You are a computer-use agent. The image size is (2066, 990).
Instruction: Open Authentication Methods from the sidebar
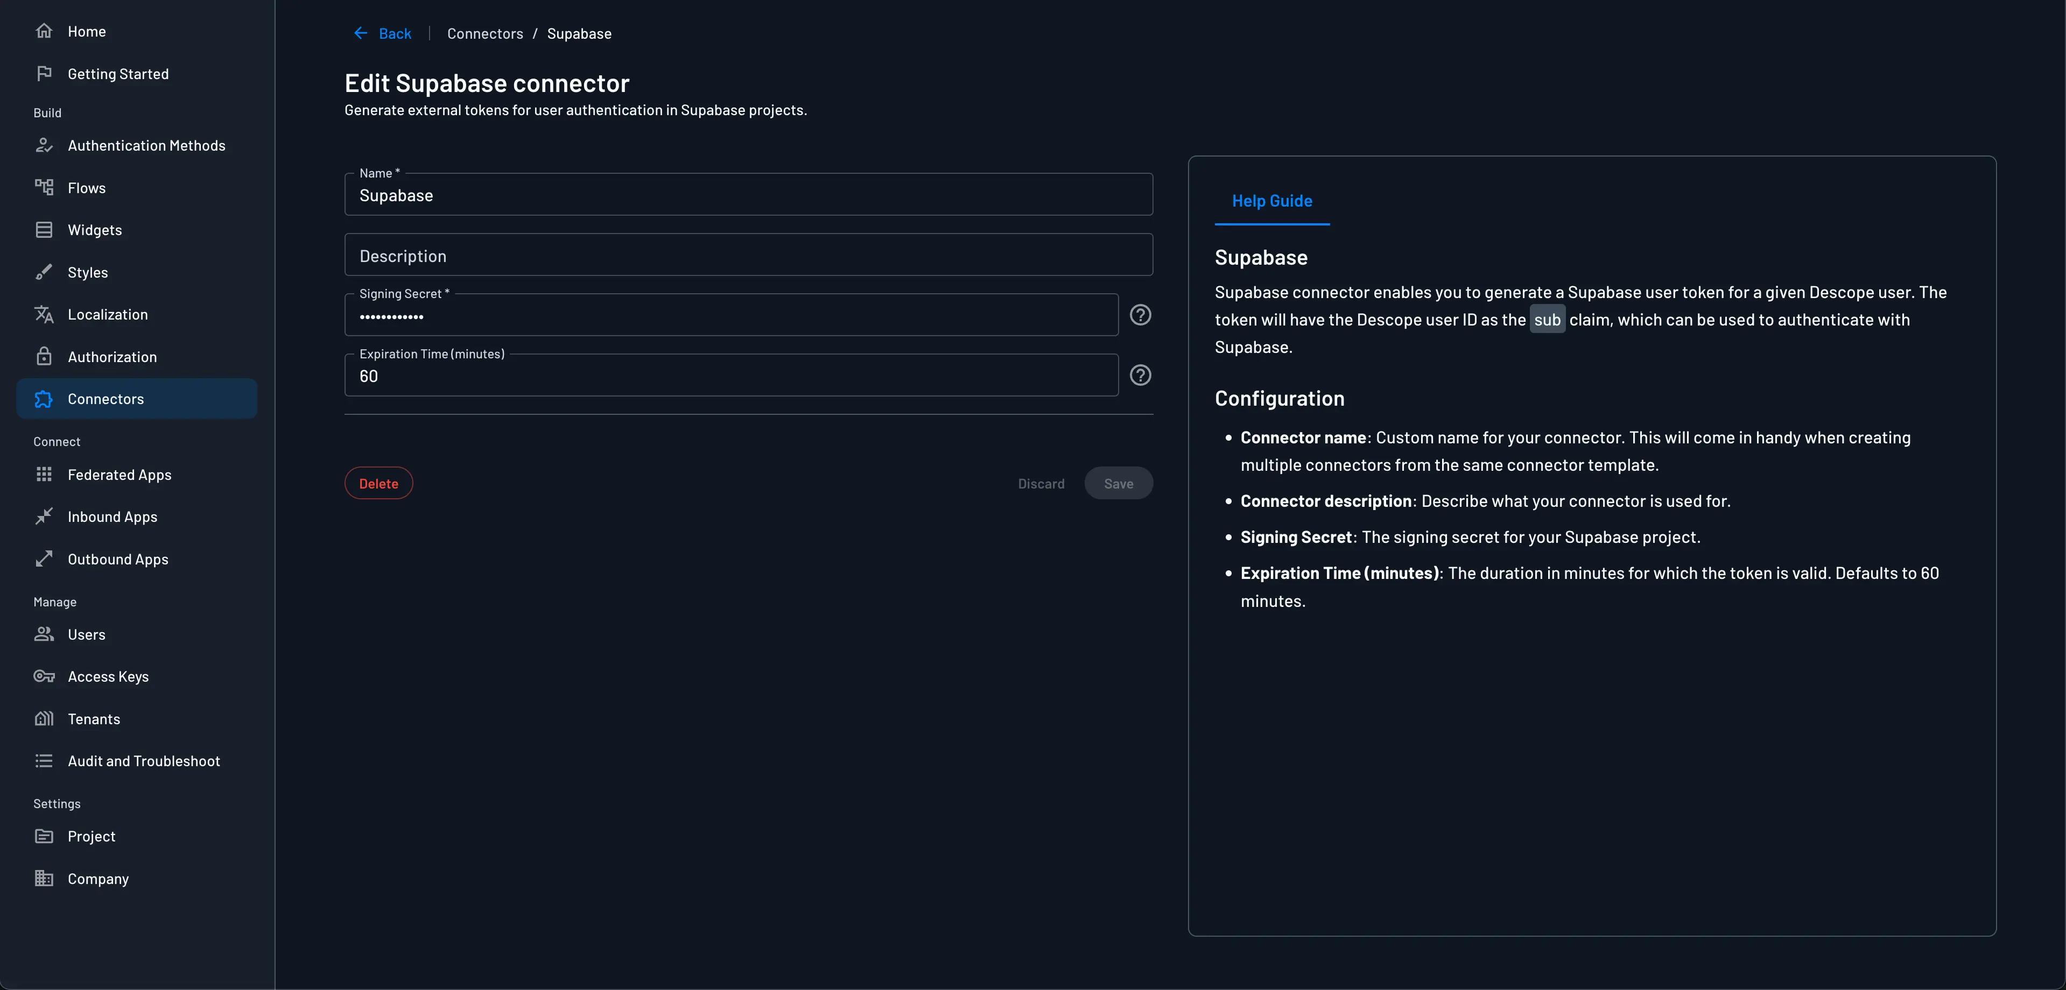(145, 145)
